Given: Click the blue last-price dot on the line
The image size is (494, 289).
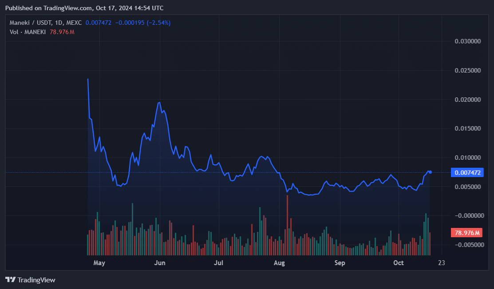Looking at the screenshot, I should click(x=430, y=172).
